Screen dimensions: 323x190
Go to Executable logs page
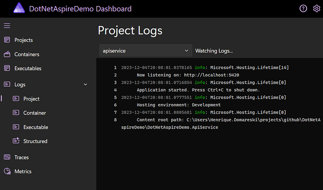[x=36, y=127]
